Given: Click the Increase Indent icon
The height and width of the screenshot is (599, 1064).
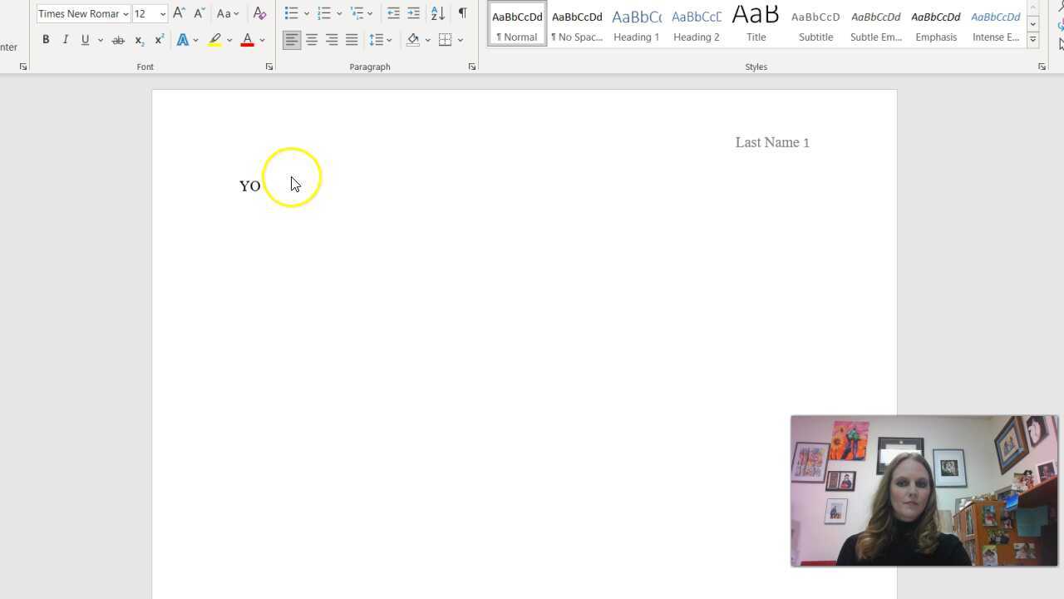Looking at the screenshot, I should (x=413, y=12).
